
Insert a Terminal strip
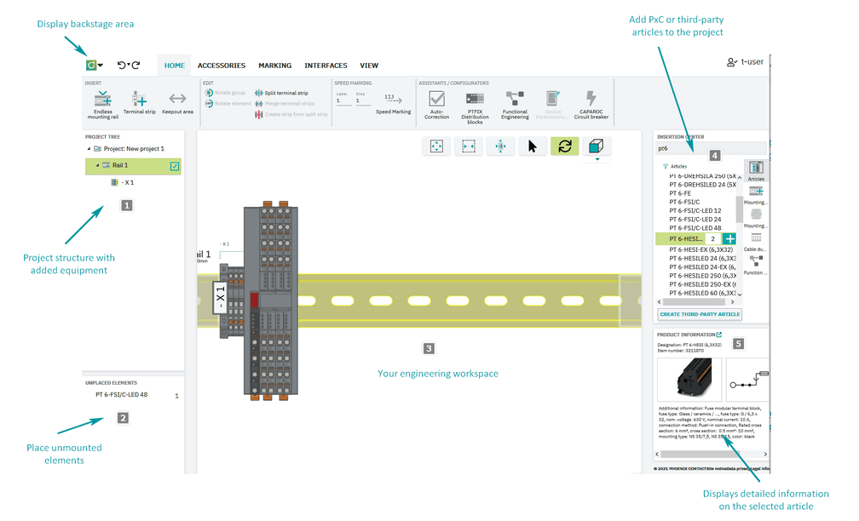click(139, 102)
